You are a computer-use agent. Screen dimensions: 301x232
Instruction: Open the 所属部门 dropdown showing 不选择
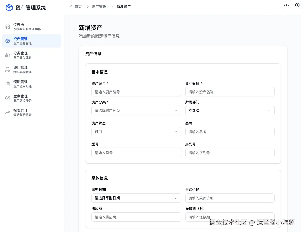coord(230,111)
